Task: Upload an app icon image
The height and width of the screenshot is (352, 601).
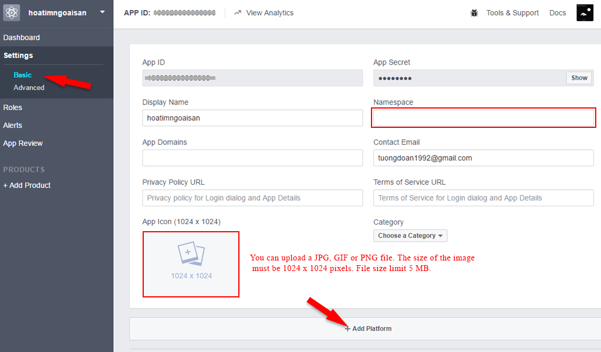Action: point(191,264)
